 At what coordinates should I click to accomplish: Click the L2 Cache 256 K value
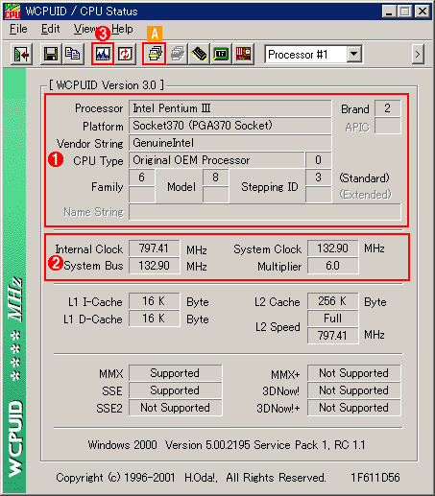pos(333,301)
